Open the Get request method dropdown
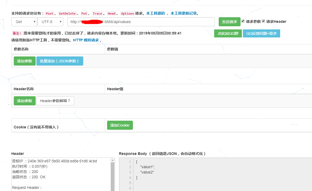Screen dimensions: 312x191 pos(24,22)
